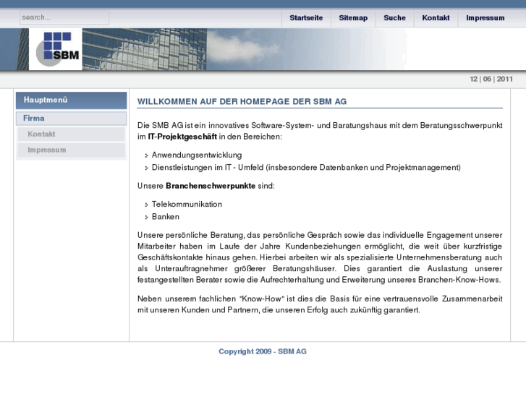
Task: Click the Banken list item
Action: pos(166,217)
